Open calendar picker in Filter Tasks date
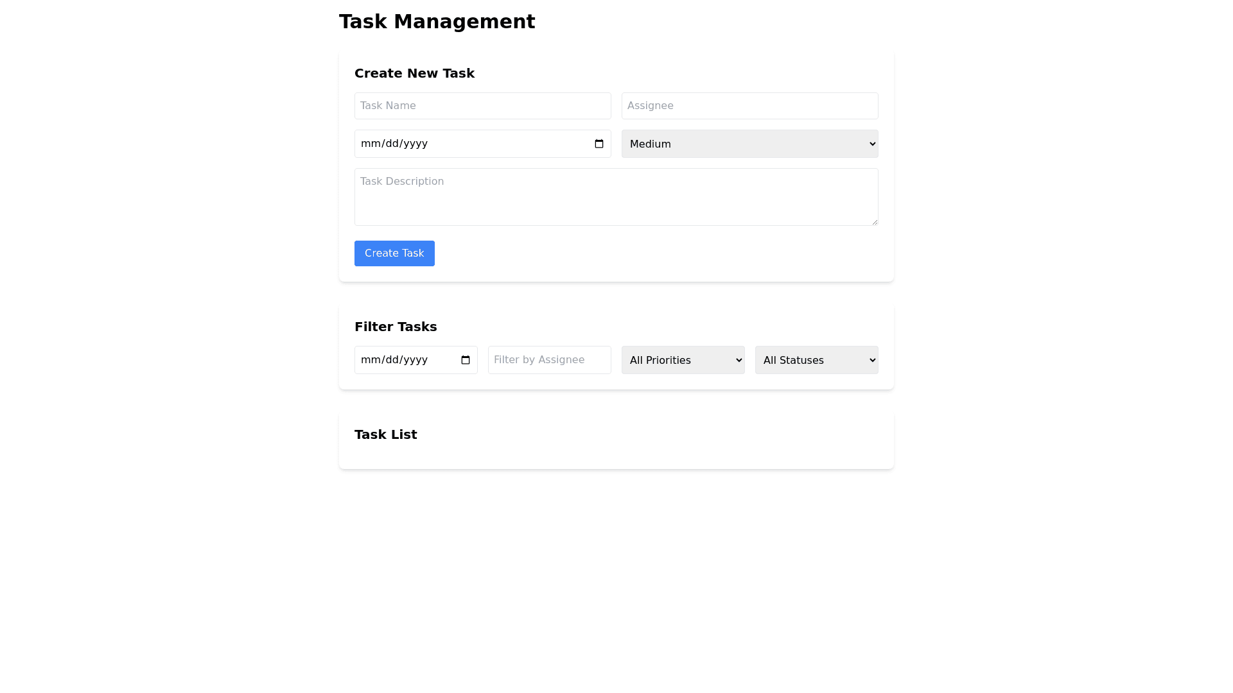Viewport: 1233px width, 693px height. (x=465, y=360)
